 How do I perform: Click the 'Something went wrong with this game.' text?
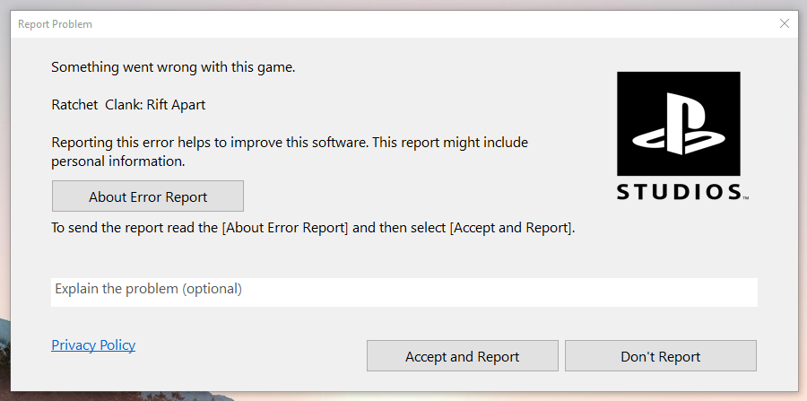[x=173, y=67]
